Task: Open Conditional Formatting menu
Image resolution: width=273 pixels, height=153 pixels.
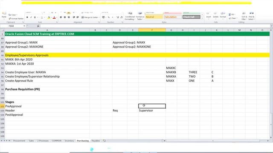Action: 130,16
